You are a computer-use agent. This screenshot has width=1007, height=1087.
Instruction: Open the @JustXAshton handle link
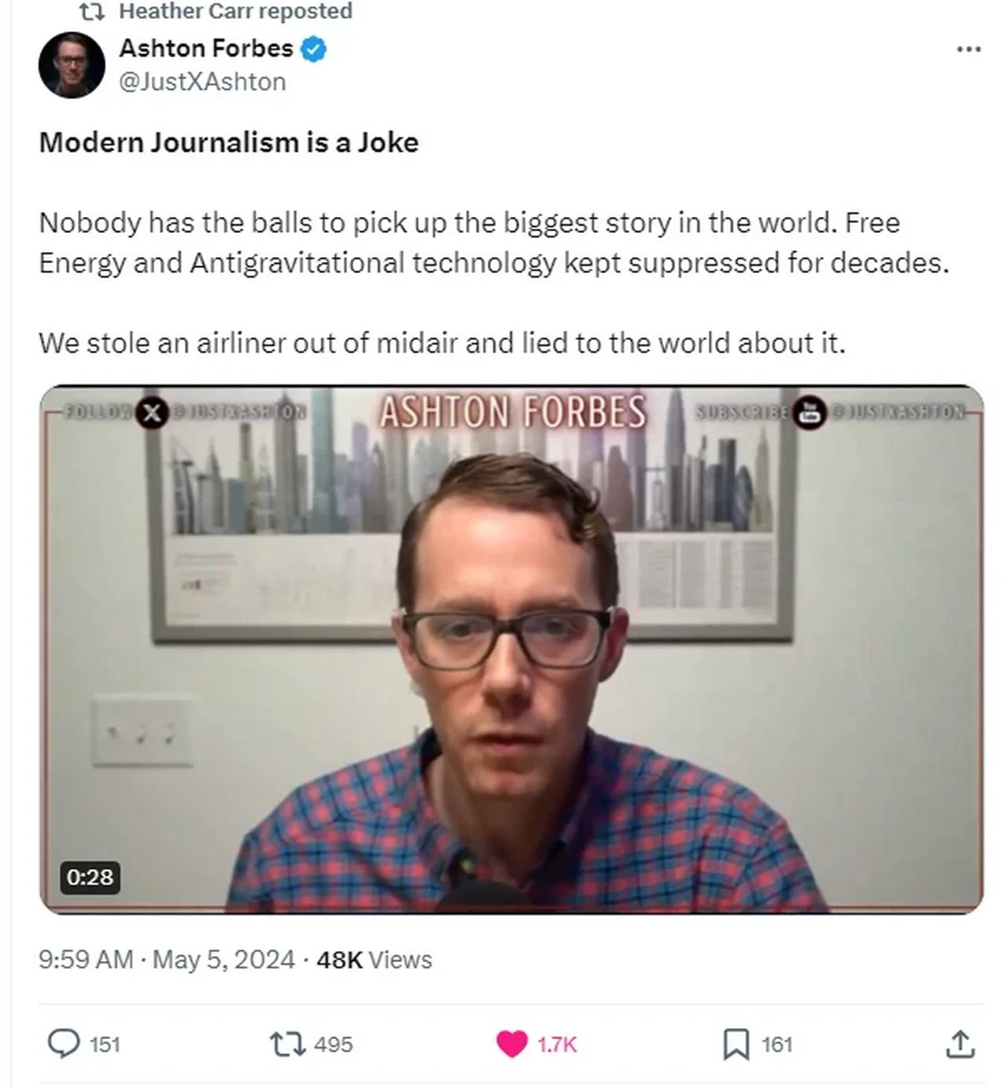pyautogui.click(x=202, y=82)
